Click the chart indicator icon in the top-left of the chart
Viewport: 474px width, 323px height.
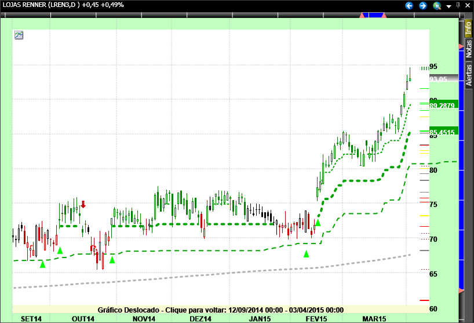click(x=19, y=35)
